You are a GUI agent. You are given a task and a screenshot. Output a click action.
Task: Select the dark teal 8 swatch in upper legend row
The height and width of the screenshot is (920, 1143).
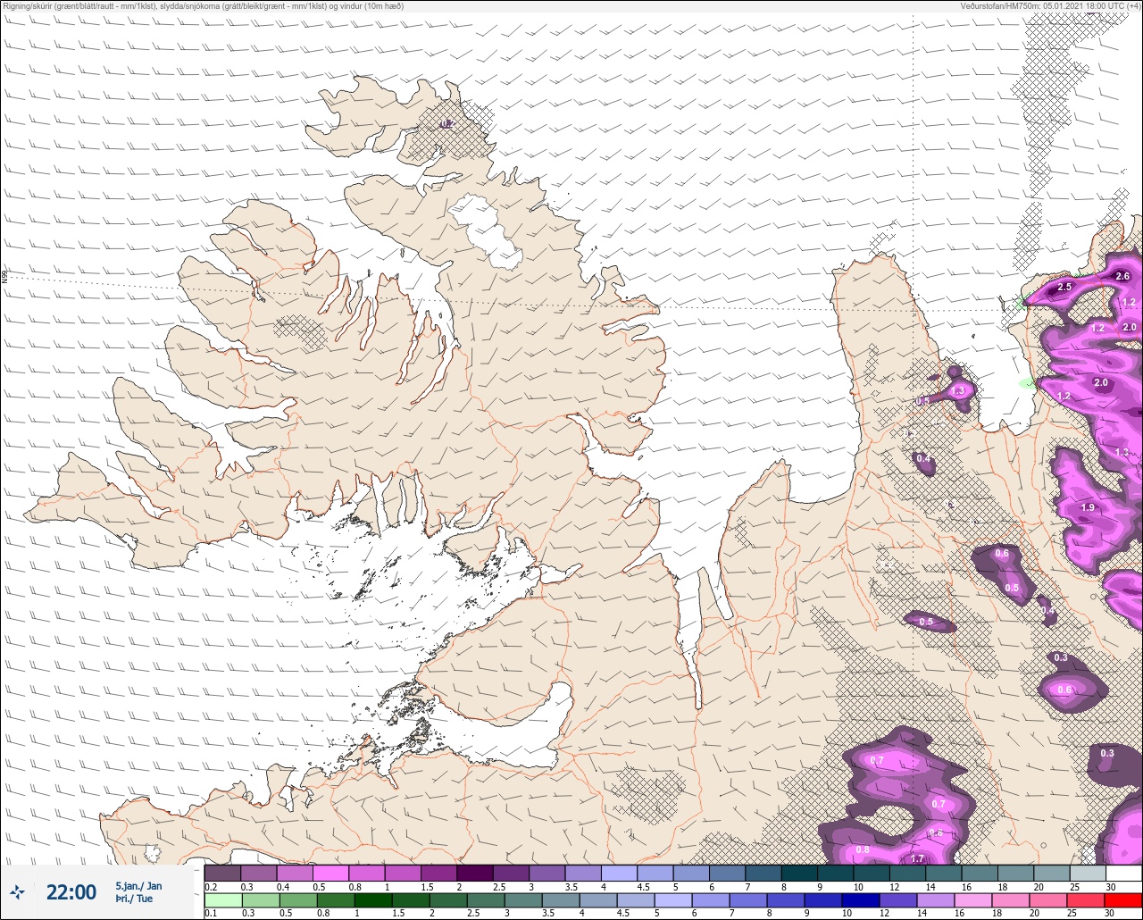[x=799, y=873]
